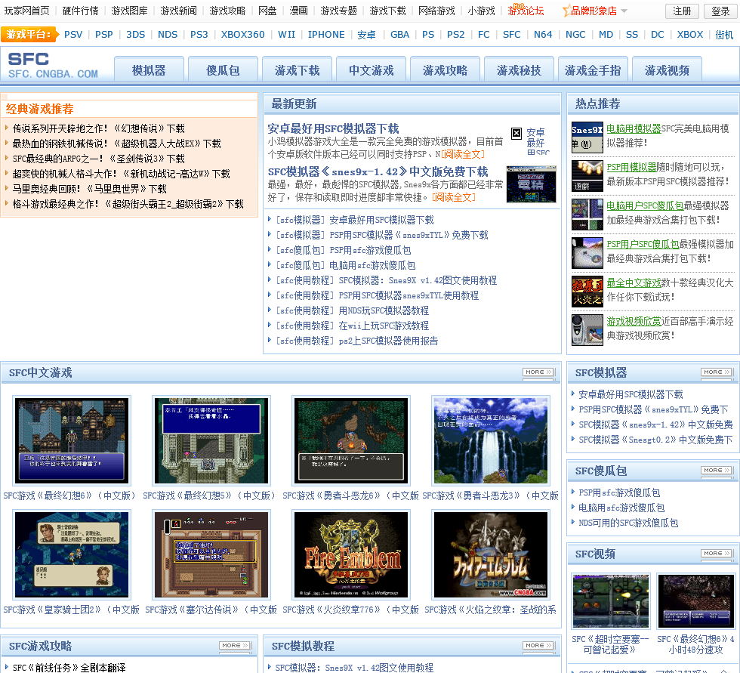Click the PSP用户SFC傻瓜包 disc thumbnail
The height and width of the screenshot is (673, 740).
[x=587, y=253]
